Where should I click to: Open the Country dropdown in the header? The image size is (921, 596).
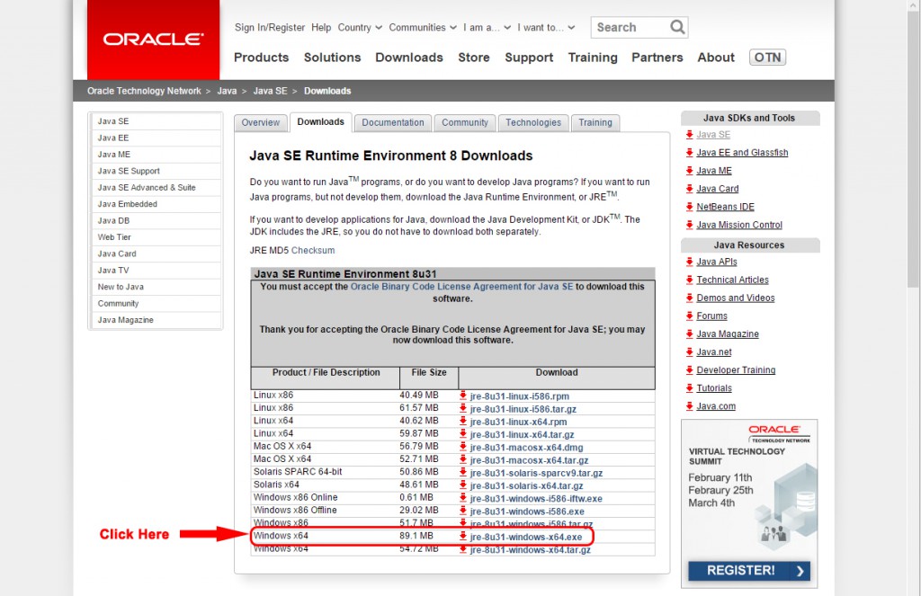[x=360, y=28]
